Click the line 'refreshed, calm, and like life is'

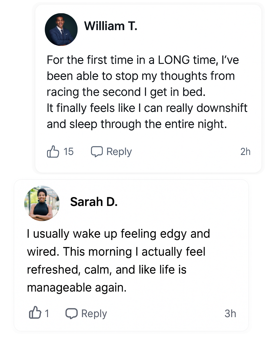(x=107, y=270)
